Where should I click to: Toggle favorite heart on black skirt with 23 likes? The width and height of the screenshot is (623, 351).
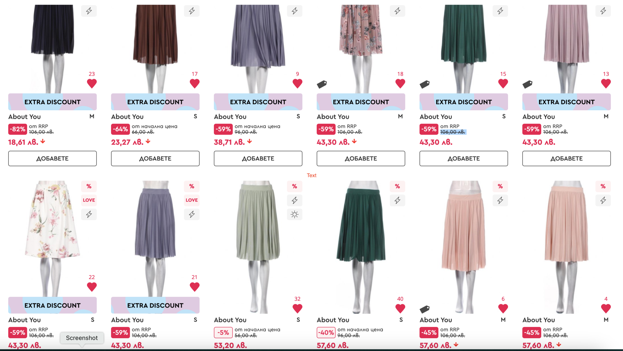point(92,83)
